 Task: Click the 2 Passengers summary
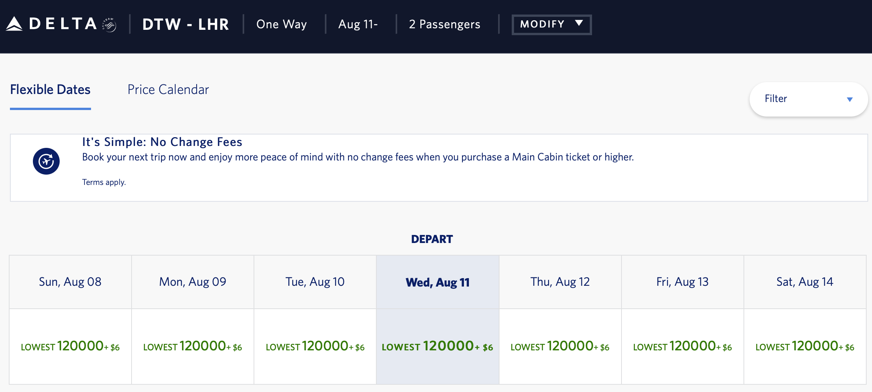click(444, 24)
